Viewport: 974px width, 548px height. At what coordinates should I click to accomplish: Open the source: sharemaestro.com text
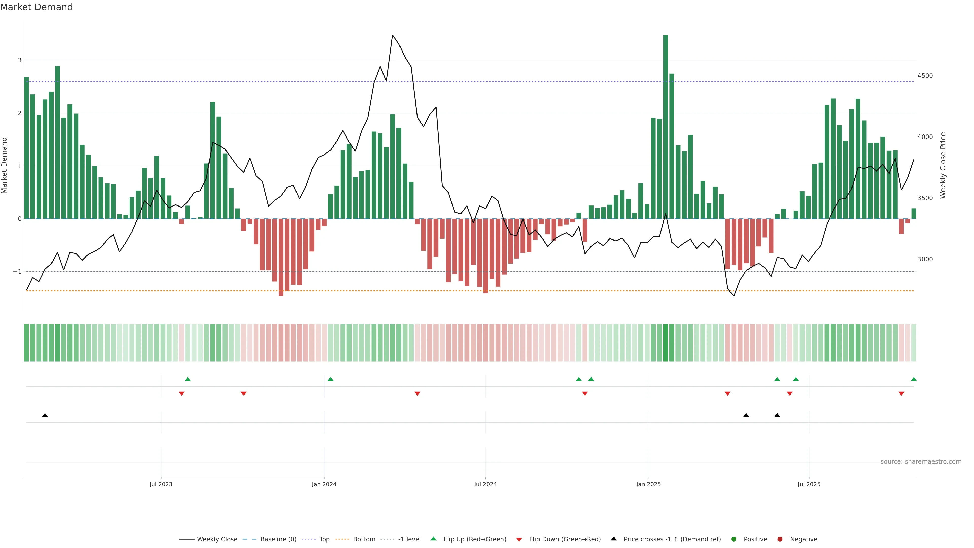click(921, 462)
